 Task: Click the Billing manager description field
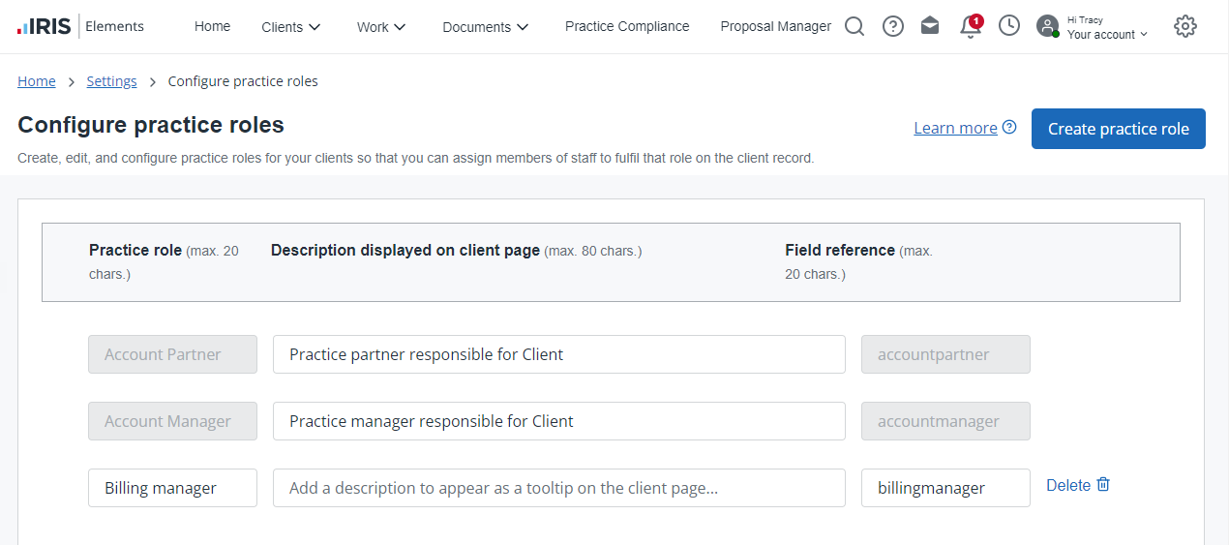(x=558, y=488)
